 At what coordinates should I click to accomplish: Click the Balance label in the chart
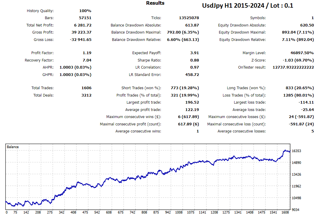point(13,147)
